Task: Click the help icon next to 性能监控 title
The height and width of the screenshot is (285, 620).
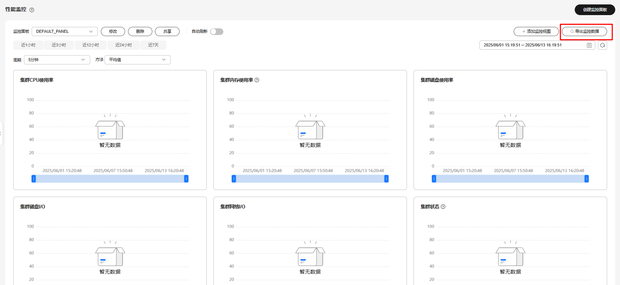Action: [x=32, y=10]
